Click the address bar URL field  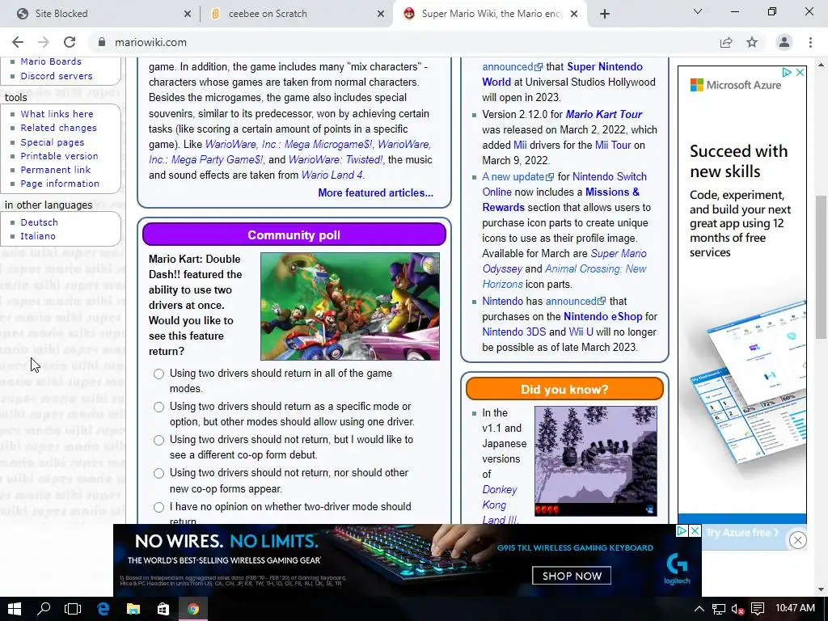coord(401,42)
